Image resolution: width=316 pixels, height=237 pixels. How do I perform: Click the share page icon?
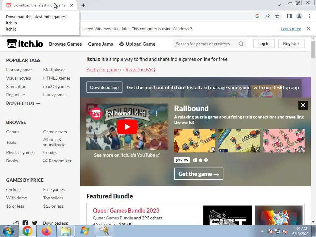pyautogui.click(x=267, y=16)
